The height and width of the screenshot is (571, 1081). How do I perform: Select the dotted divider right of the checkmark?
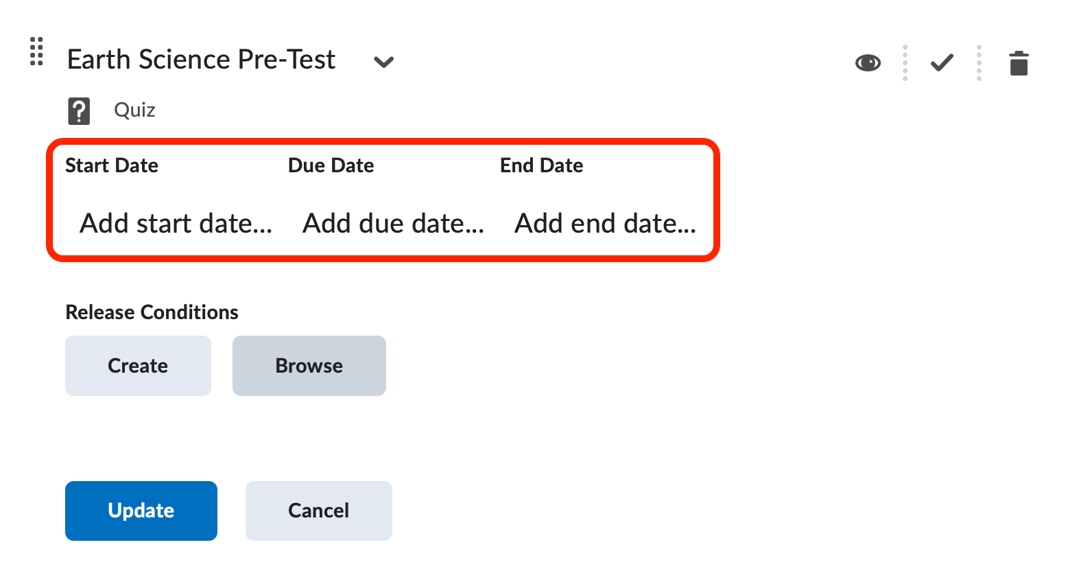tap(979, 62)
